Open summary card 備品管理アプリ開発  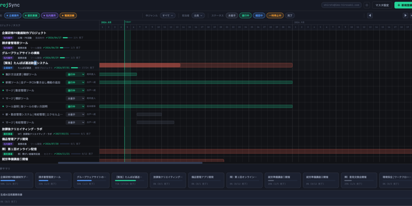pos(206,180)
